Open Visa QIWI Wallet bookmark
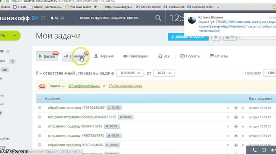 click(x=78, y=7)
